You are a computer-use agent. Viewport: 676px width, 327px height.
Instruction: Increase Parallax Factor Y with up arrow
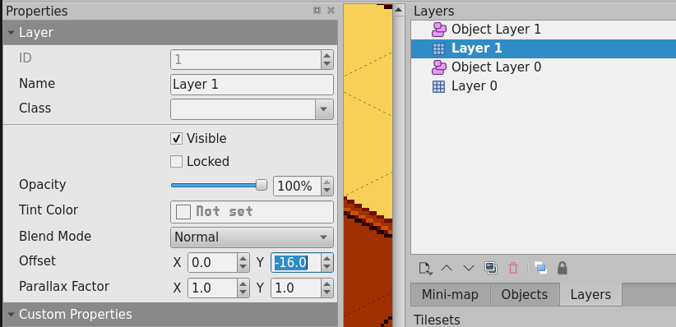326,284
